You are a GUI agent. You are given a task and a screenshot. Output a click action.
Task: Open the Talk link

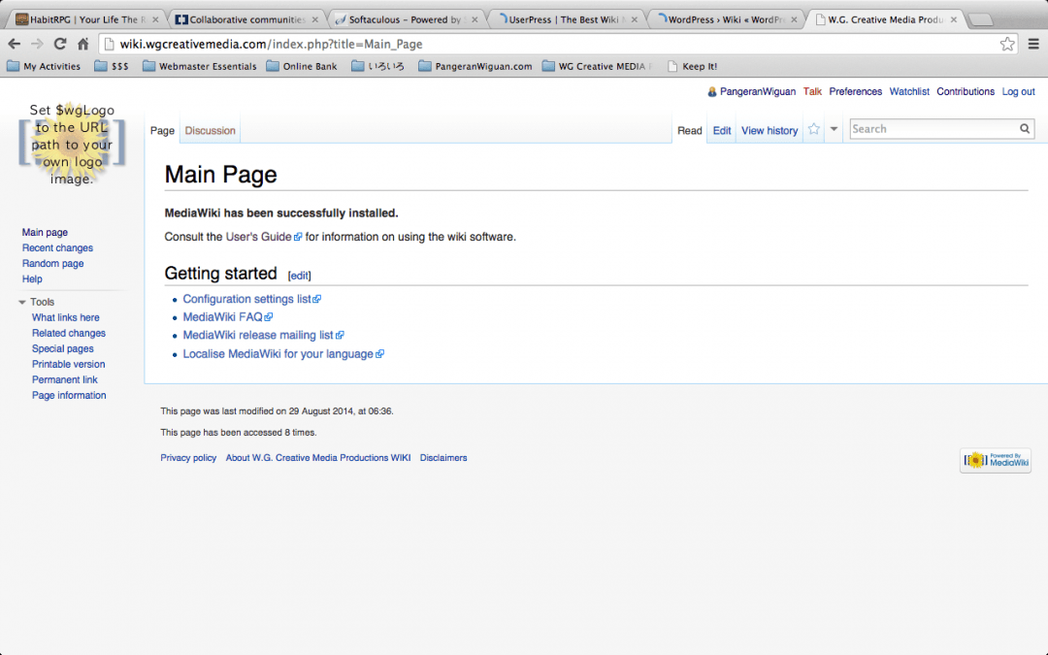pyautogui.click(x=812, y=91)
